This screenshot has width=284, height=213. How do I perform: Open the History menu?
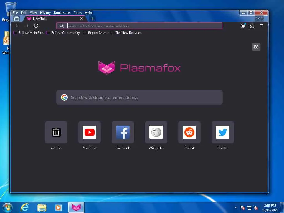[x=45, y=13]
